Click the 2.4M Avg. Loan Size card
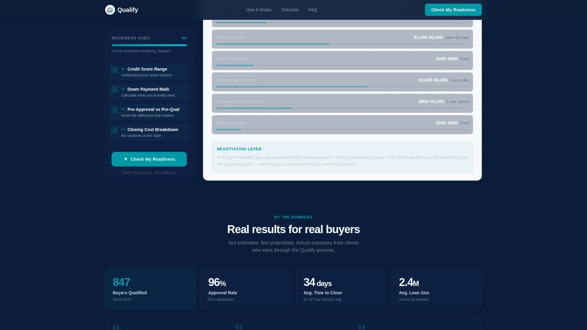Screen dimensions: 587x330 [437, 289]
